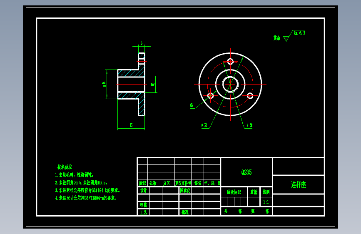Click the "其余" surface finish label
Screen dimensions: 361x234
coord(277,38)
